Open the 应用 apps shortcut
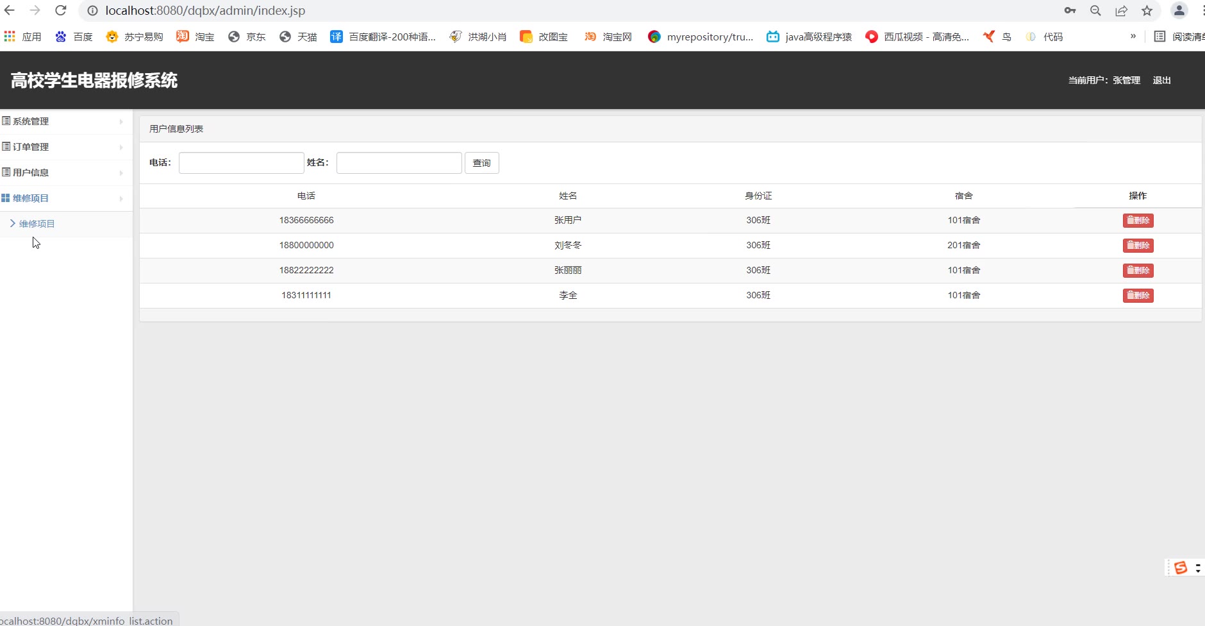1205x626 pixels. pyautogui.click(x=22, y=37)
